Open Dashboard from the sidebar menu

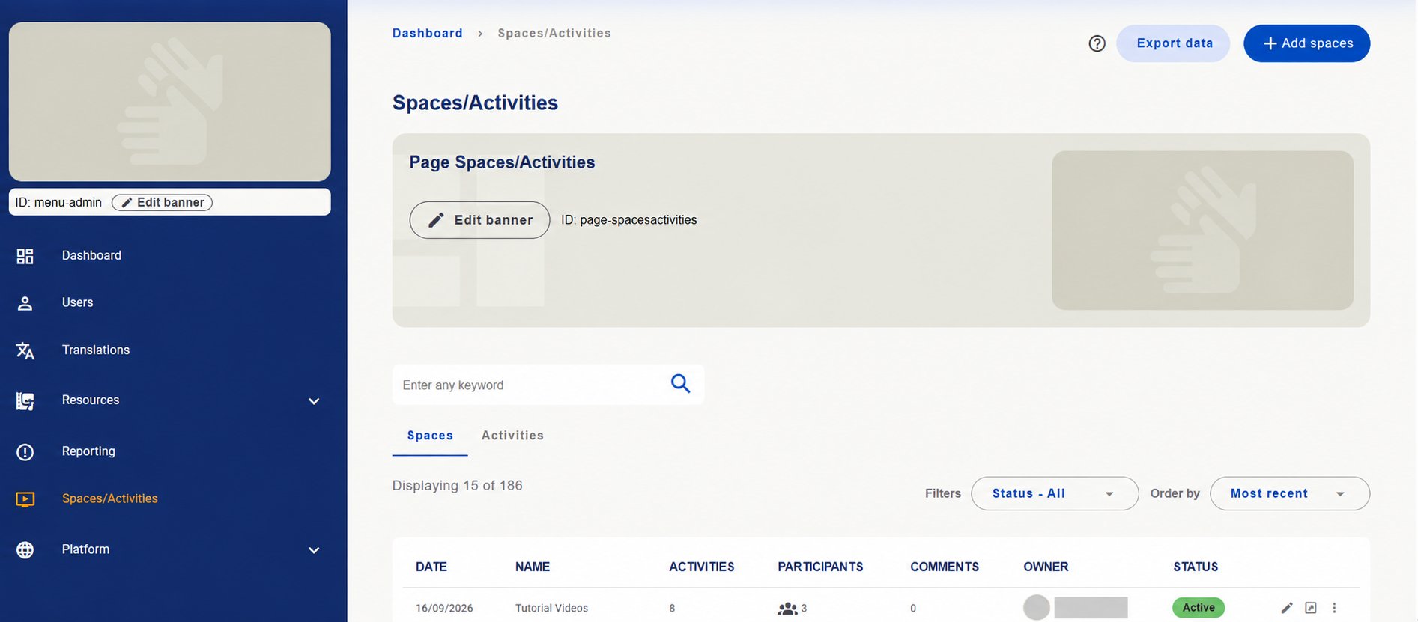click(91, 255)
